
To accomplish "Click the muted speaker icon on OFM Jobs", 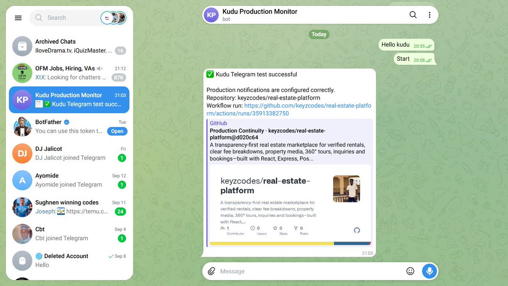I will click(x=99, y=69).
